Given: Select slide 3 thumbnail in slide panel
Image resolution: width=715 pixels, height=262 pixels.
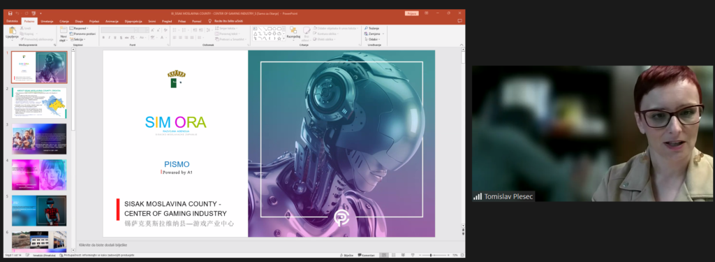Looking at the screenshot, I should tap(39, 139).
